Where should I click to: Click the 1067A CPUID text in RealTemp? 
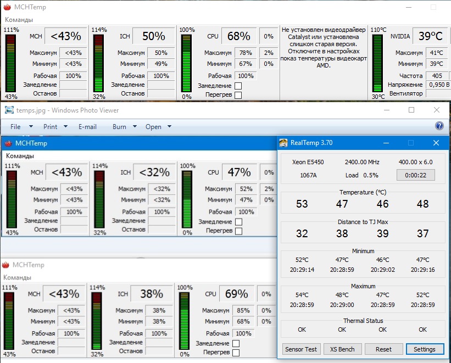(308, 175)
